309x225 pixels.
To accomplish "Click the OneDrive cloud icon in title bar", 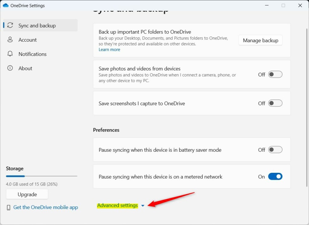I will pos(6,5).
